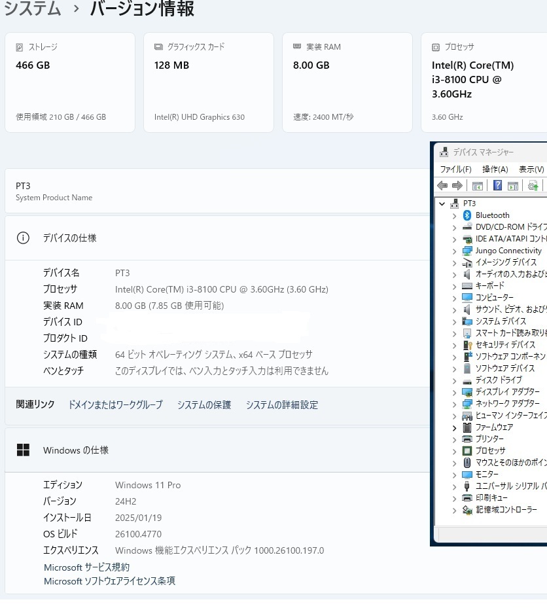Open the グラフィックス カード 128 MB card

coord(209,82)
